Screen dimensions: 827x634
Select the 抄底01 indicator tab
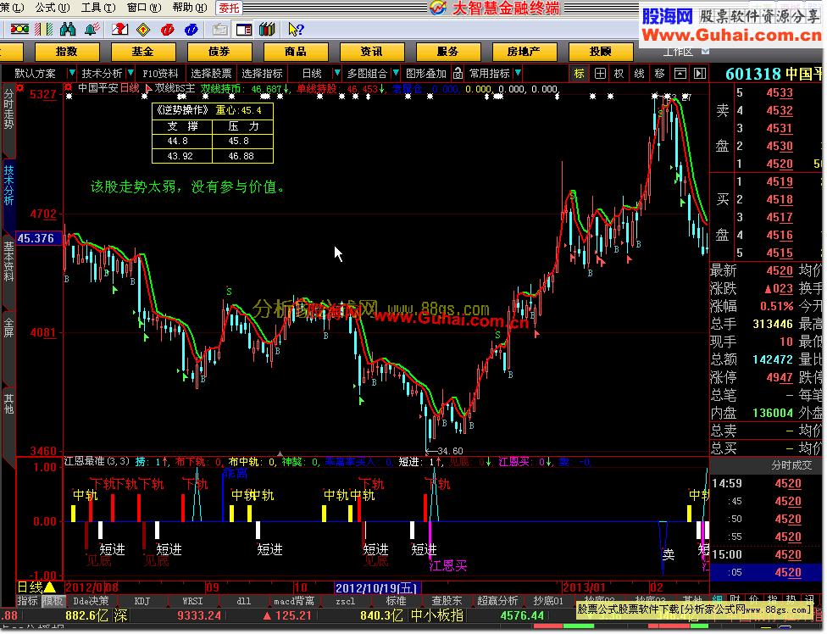[548, 601]
